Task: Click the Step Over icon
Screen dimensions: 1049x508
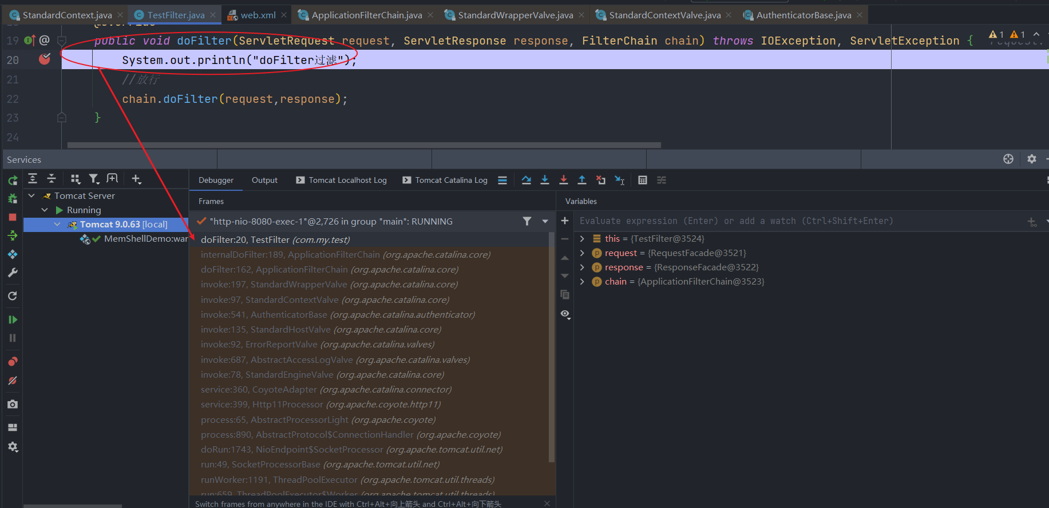Action: point(527,180)
